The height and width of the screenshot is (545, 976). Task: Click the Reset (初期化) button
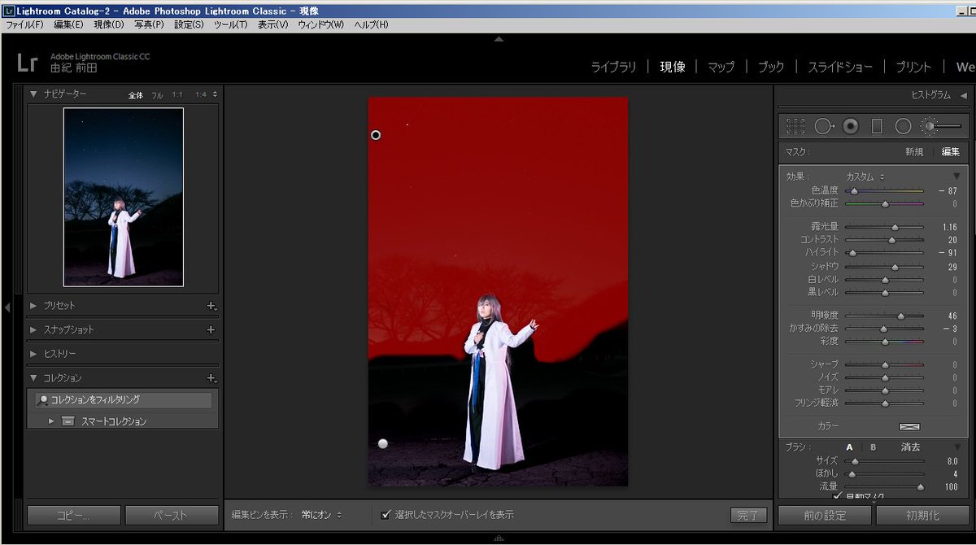pos(922,515)
